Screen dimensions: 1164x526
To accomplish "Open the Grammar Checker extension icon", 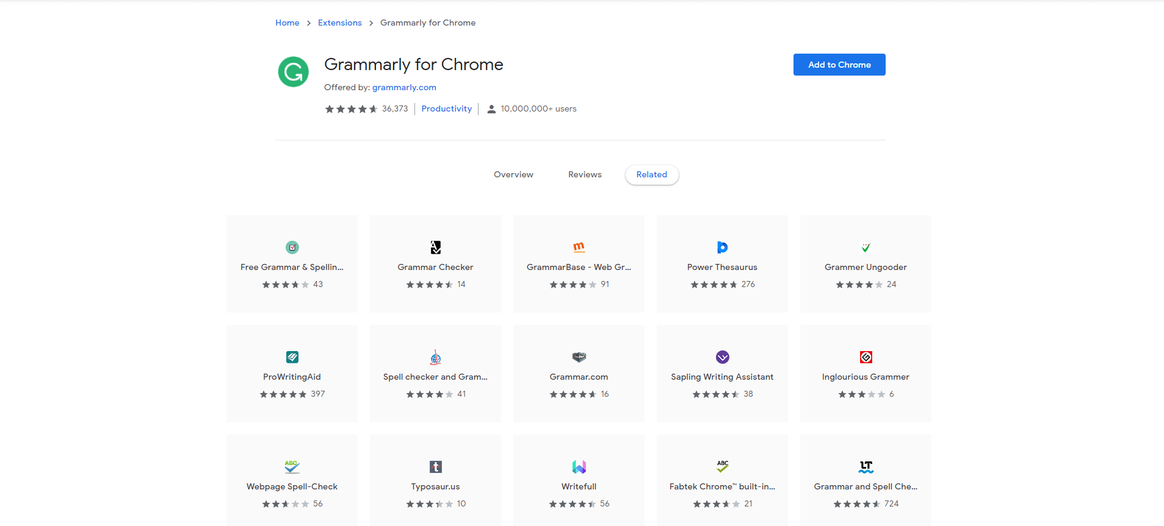I will click(x=436, y=247).
